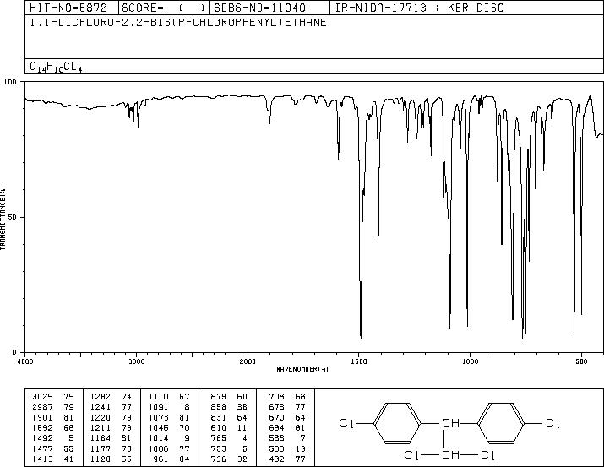604x467 pixels.
Task: Click the IR-NIDA-17713 : KBR DISC label
Action: coord(419,8)
